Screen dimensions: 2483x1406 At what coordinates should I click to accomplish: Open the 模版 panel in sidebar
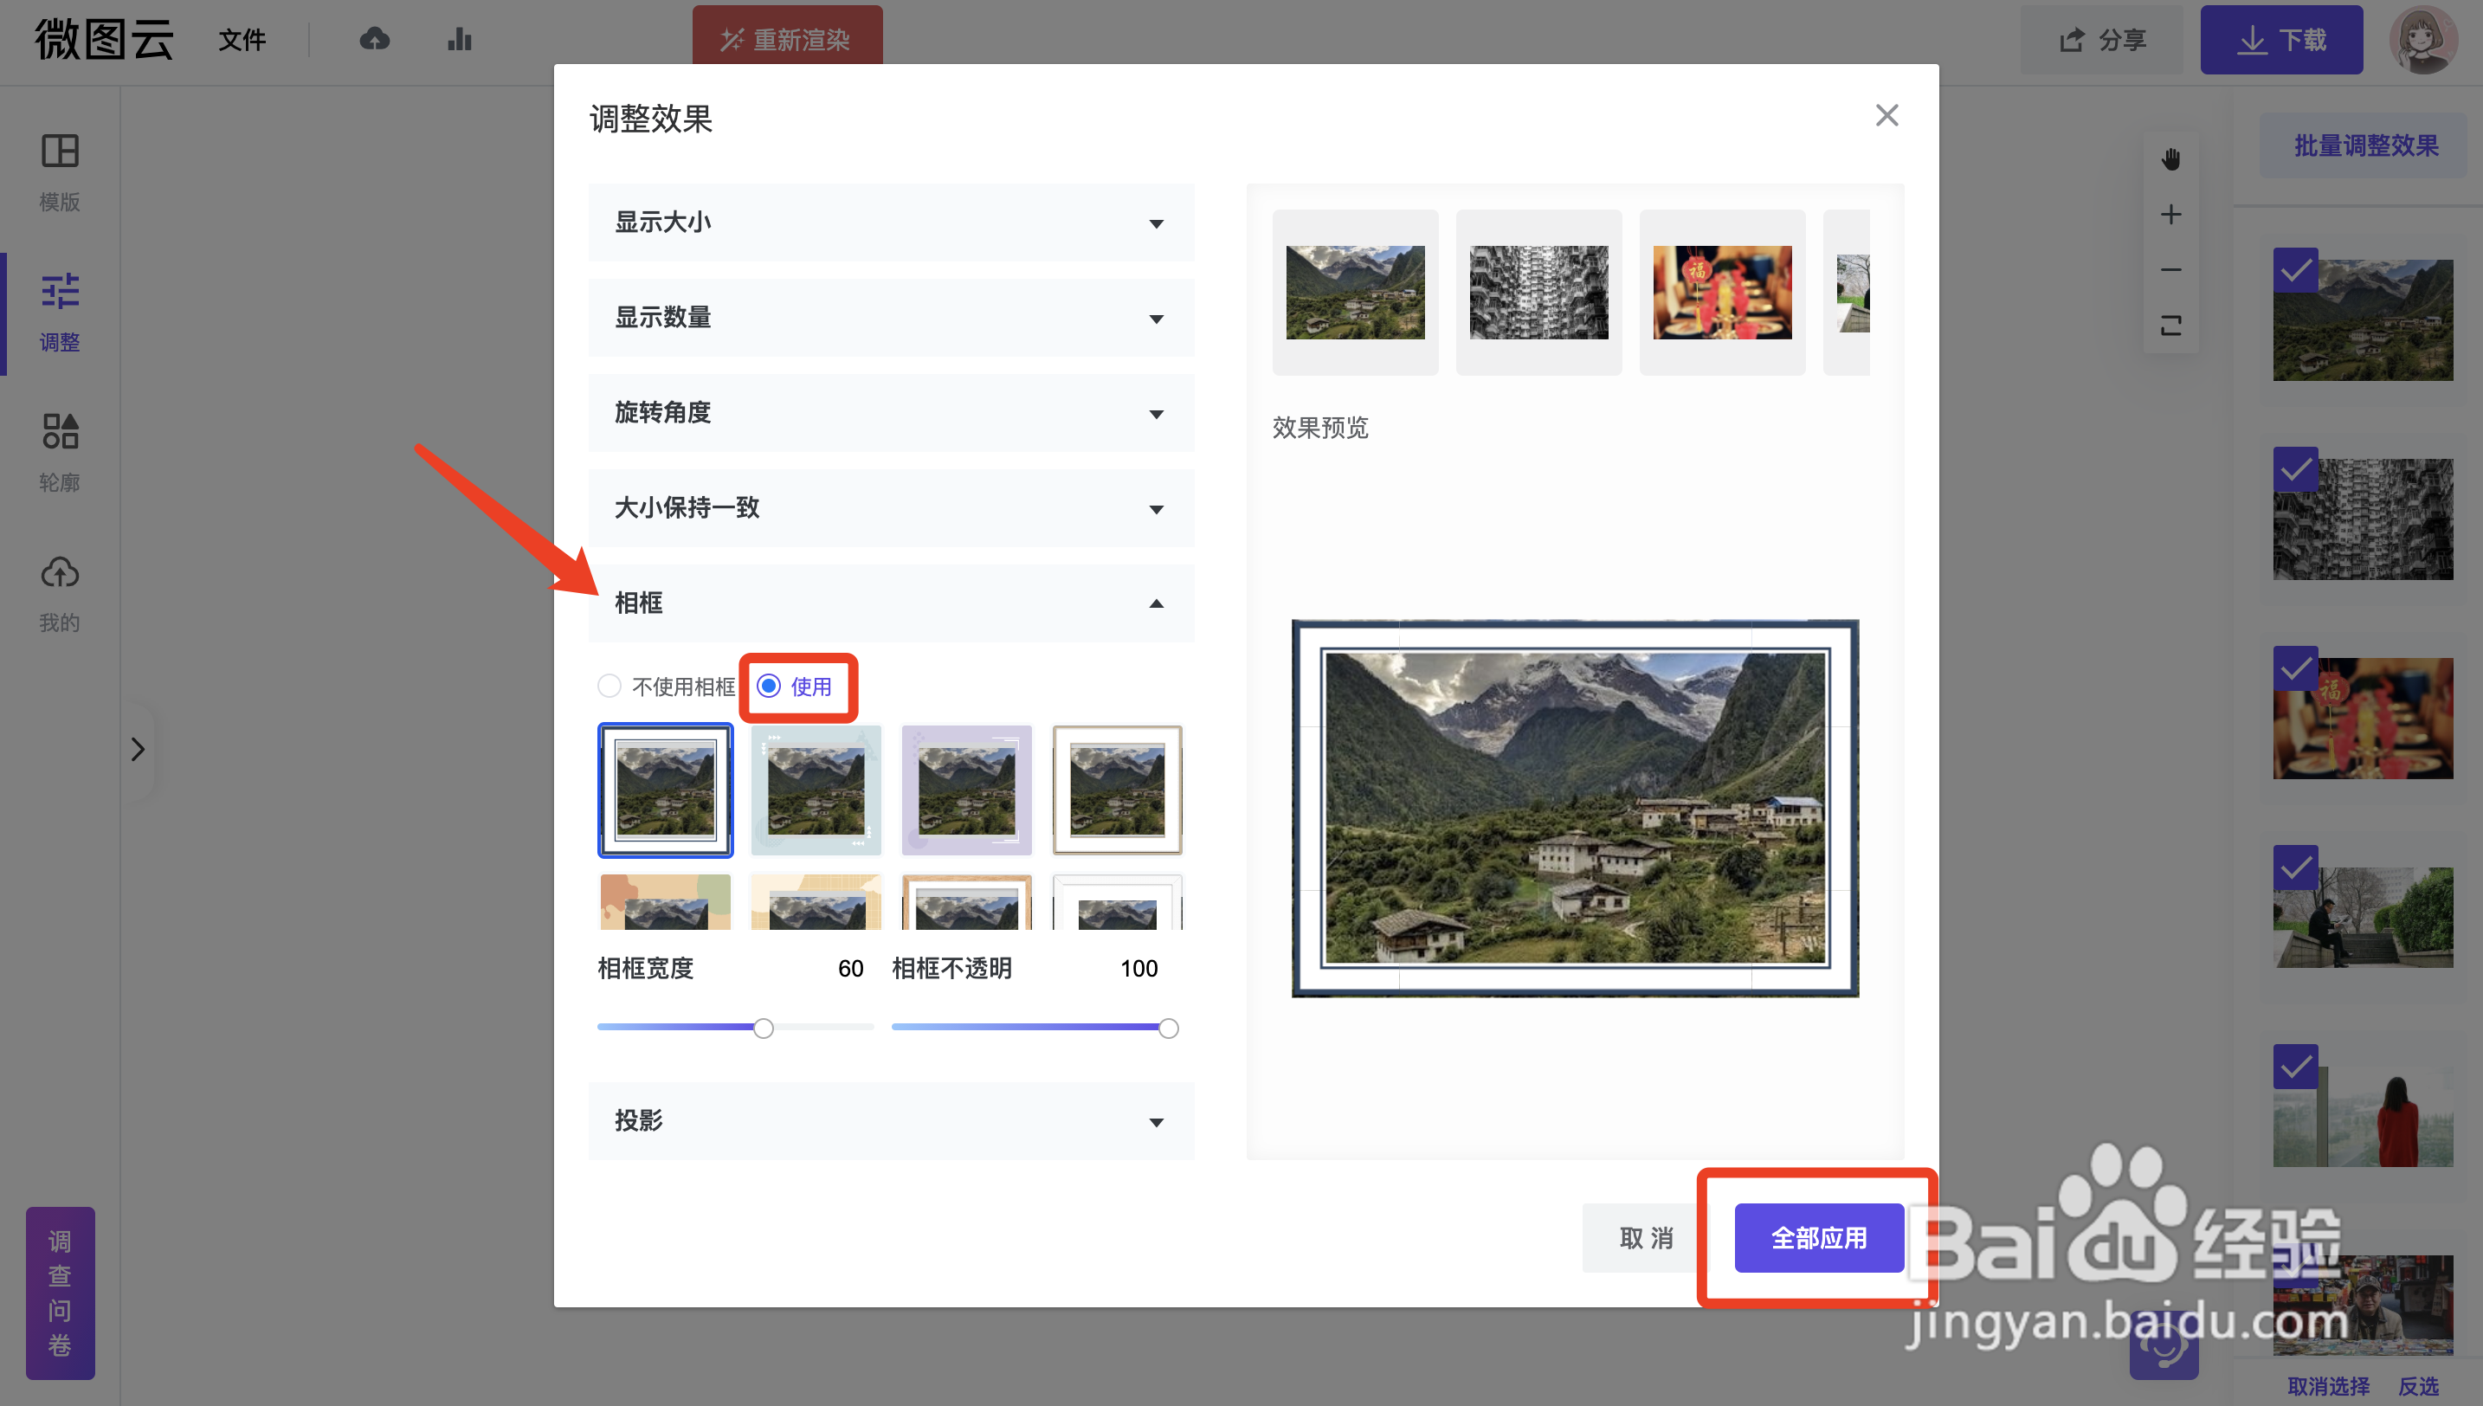(59, 170)
